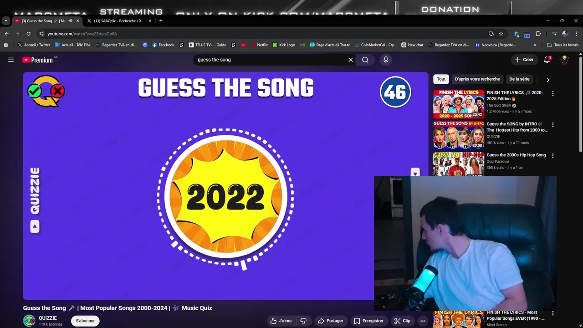This screenshot has height=328, width=583.
Task: Open the apps grid in bookmarks bar
Action: (x=6, y=45)
